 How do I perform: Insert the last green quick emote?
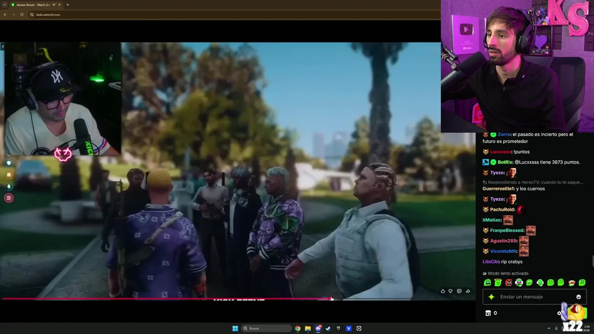pyautogui.click(x=582, y=283)
